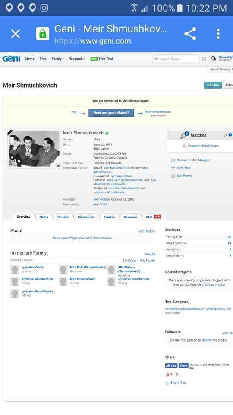Open the Sources tab
Image resolution: width=233 pixels, height=415 pixels.
click(x=109, y=217)
